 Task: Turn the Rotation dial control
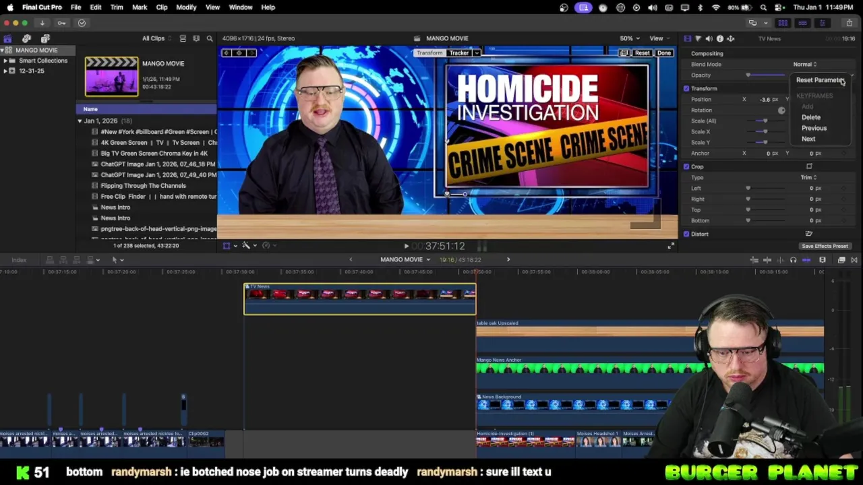pos(781,110)
